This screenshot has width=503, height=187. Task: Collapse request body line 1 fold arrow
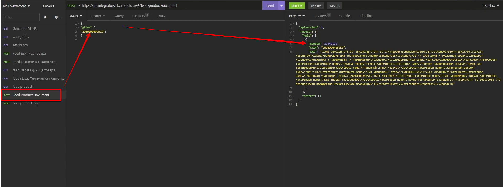point(78,24)
